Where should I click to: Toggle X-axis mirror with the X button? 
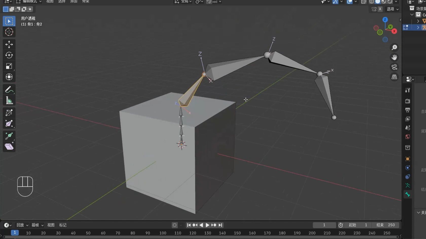tap(380, 9)
